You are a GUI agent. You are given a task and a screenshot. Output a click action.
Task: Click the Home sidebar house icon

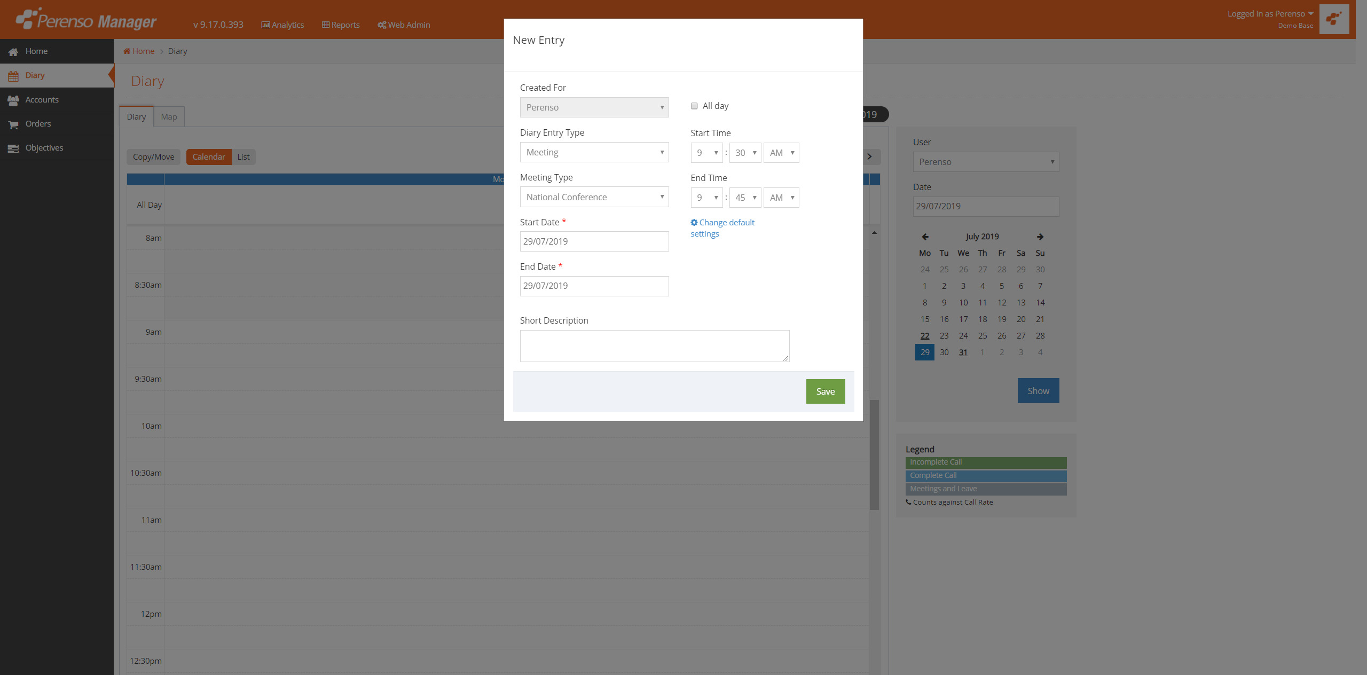13,52
